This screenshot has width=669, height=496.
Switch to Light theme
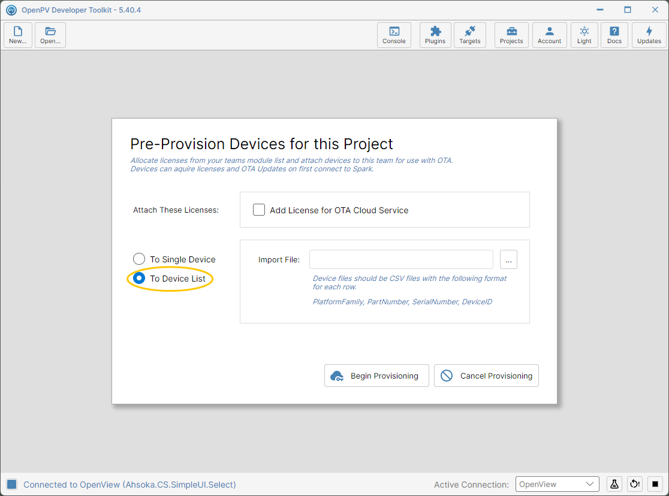click(584, 35)
